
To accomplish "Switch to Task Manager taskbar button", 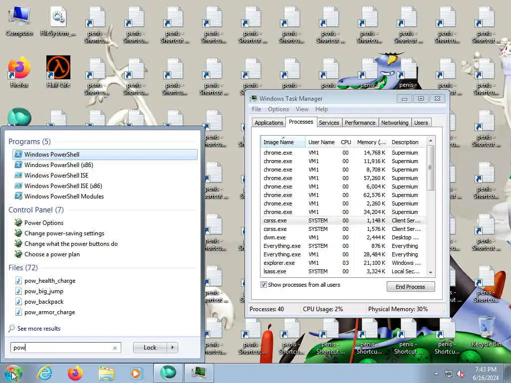I will point(199,373).
